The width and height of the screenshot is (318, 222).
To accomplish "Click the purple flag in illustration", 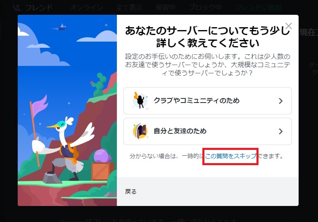I will [x=40, y=107].
